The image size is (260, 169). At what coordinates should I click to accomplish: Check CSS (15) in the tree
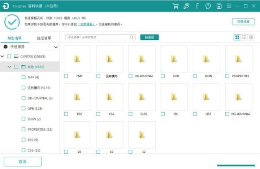point(24,150)
